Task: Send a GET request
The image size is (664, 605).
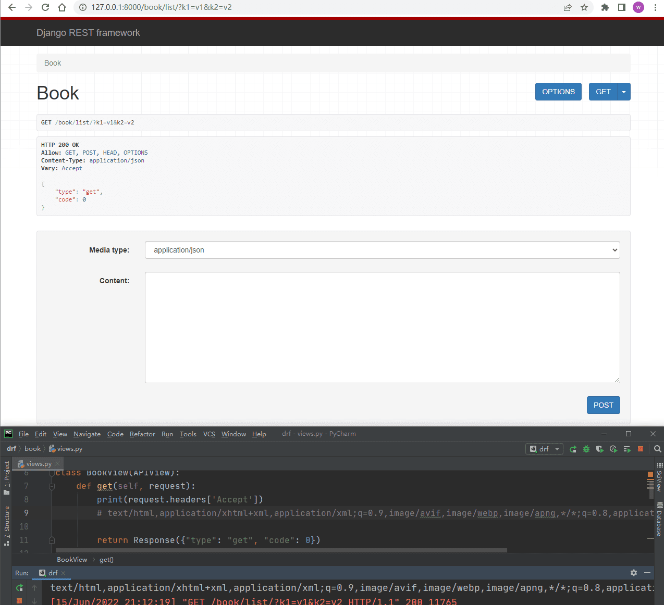Action: pyautogui.click(x=603, y=92)
